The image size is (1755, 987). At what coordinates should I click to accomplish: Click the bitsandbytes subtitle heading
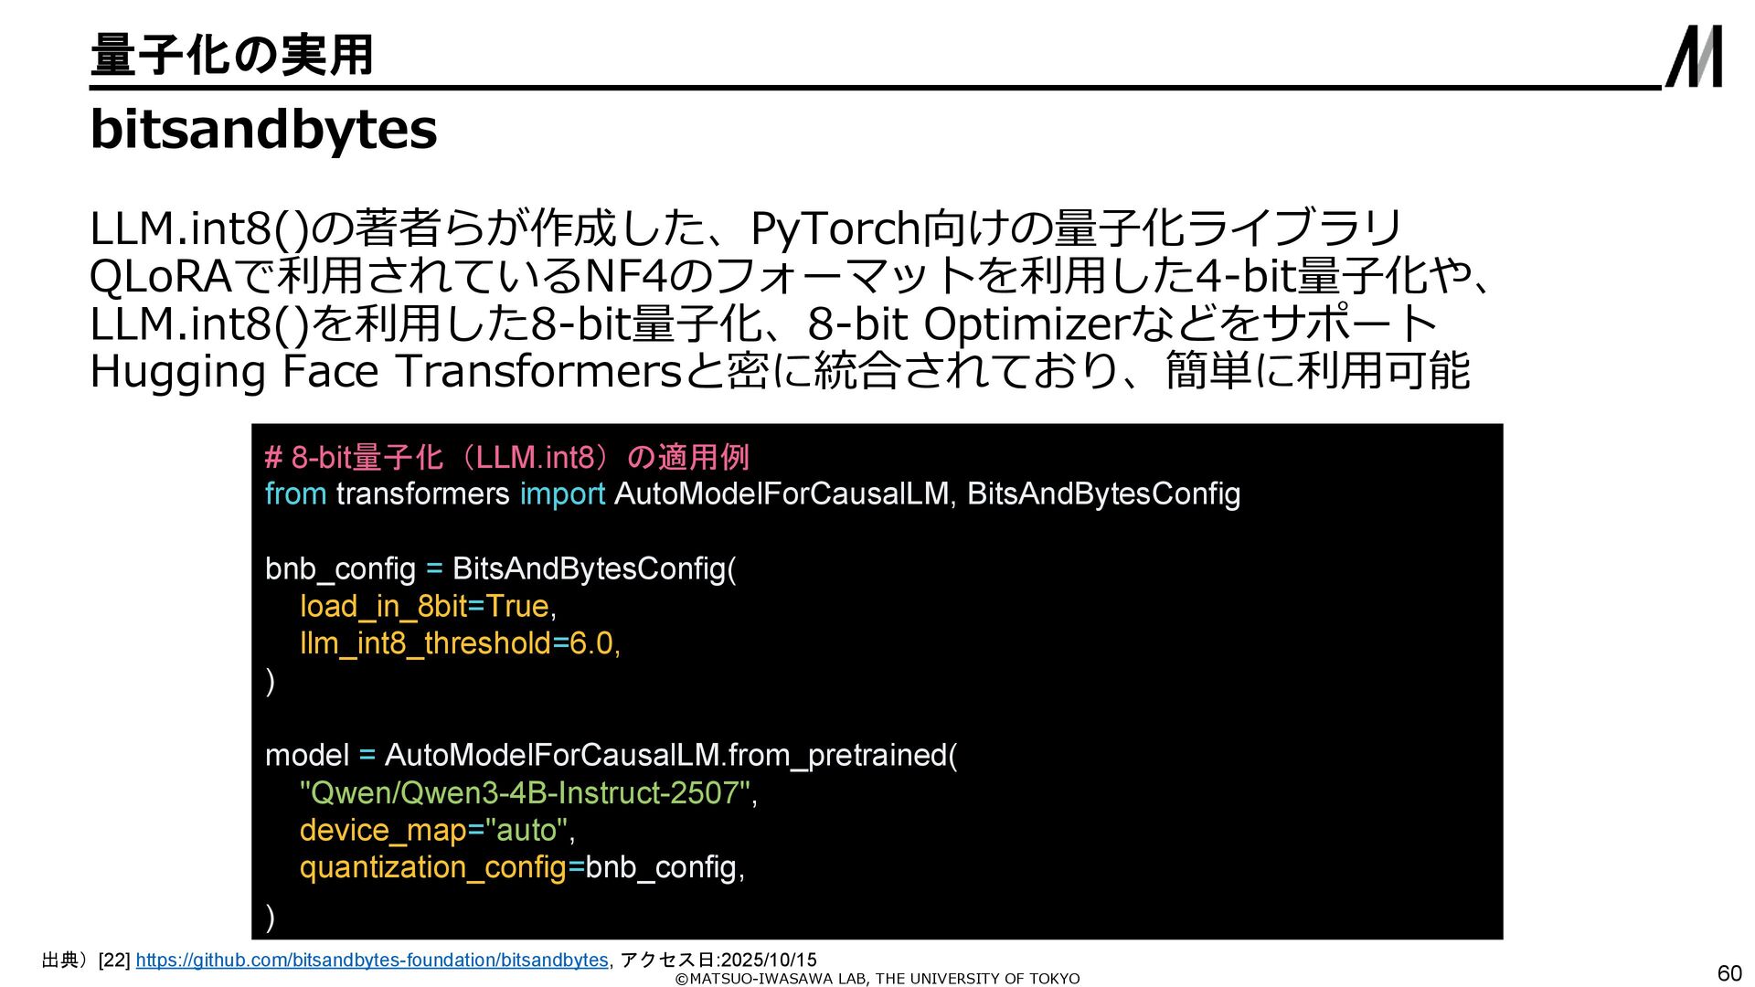click(x=263, y=130)
